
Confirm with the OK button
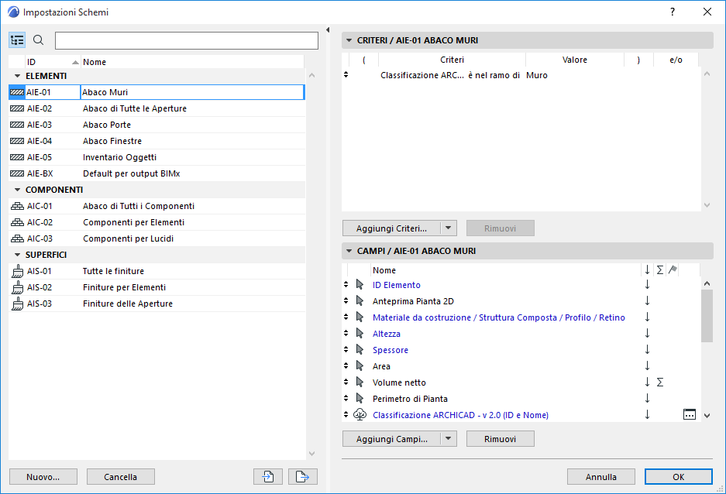[x=678, y=477]
